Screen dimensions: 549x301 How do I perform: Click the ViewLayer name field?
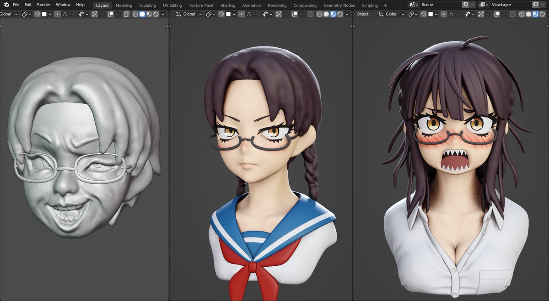pyautogui.click(x=511, y=5)
